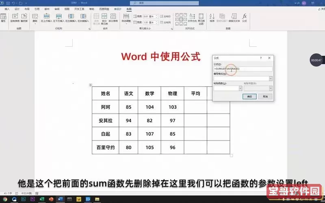This screenshot has height=203, width=325.
Task: Click the Formula (公式) fx button
Action: [245, 18]
